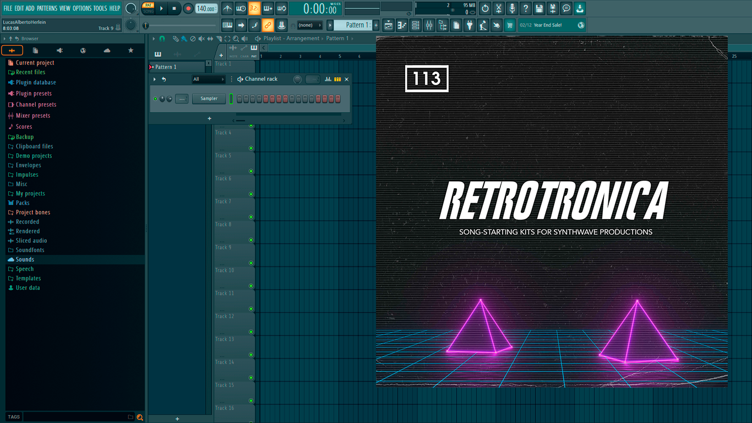Click the save project floppy icon
Image resolution: width=752 pixels, height=423 pixels.
pos(539,8)
